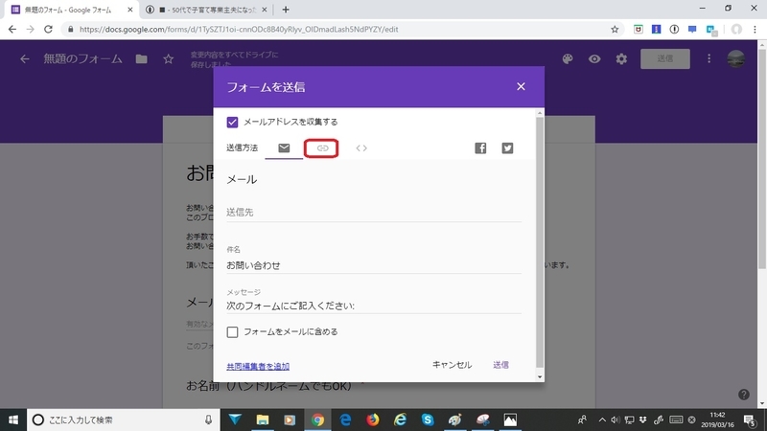767x431 pixels.
Task: Share the form via Twitter icon
Action: click(507, 148)
